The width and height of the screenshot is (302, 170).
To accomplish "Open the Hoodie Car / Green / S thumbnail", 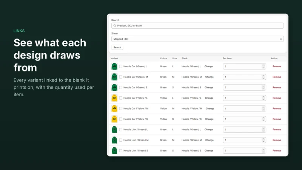I will 114,88.
